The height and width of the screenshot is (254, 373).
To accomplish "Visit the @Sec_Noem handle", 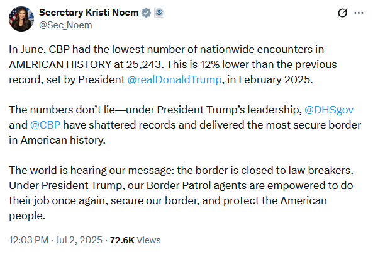I will (x=65, y=25).
